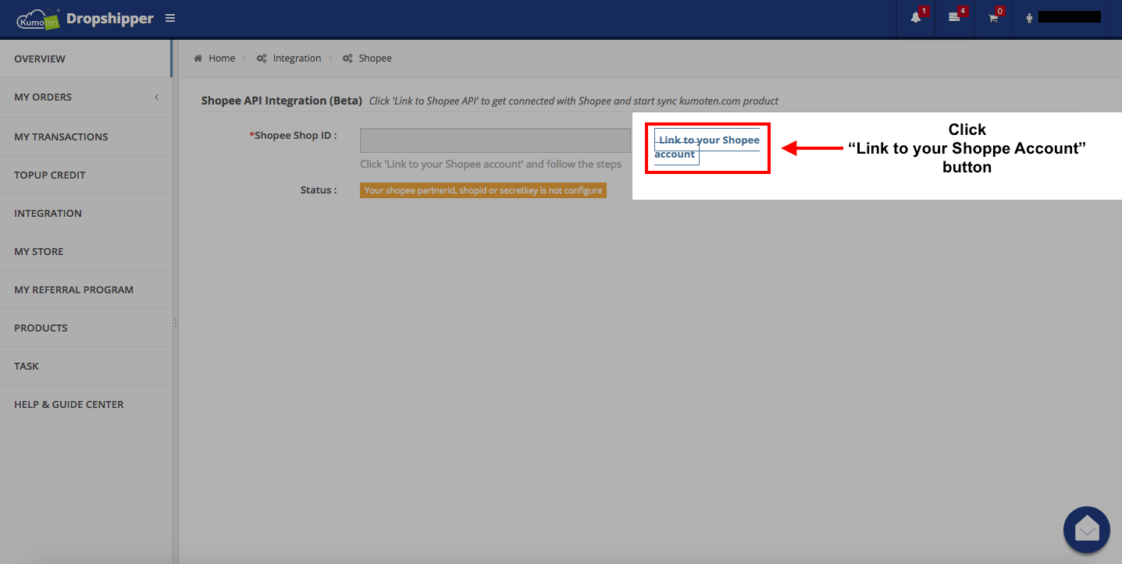
Task: Go to Products in the sidebar
Action: 86,328
